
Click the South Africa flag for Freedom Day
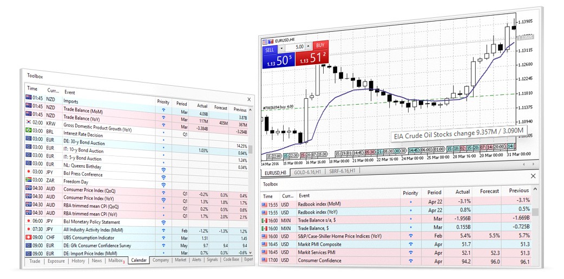tap(29, 180)
